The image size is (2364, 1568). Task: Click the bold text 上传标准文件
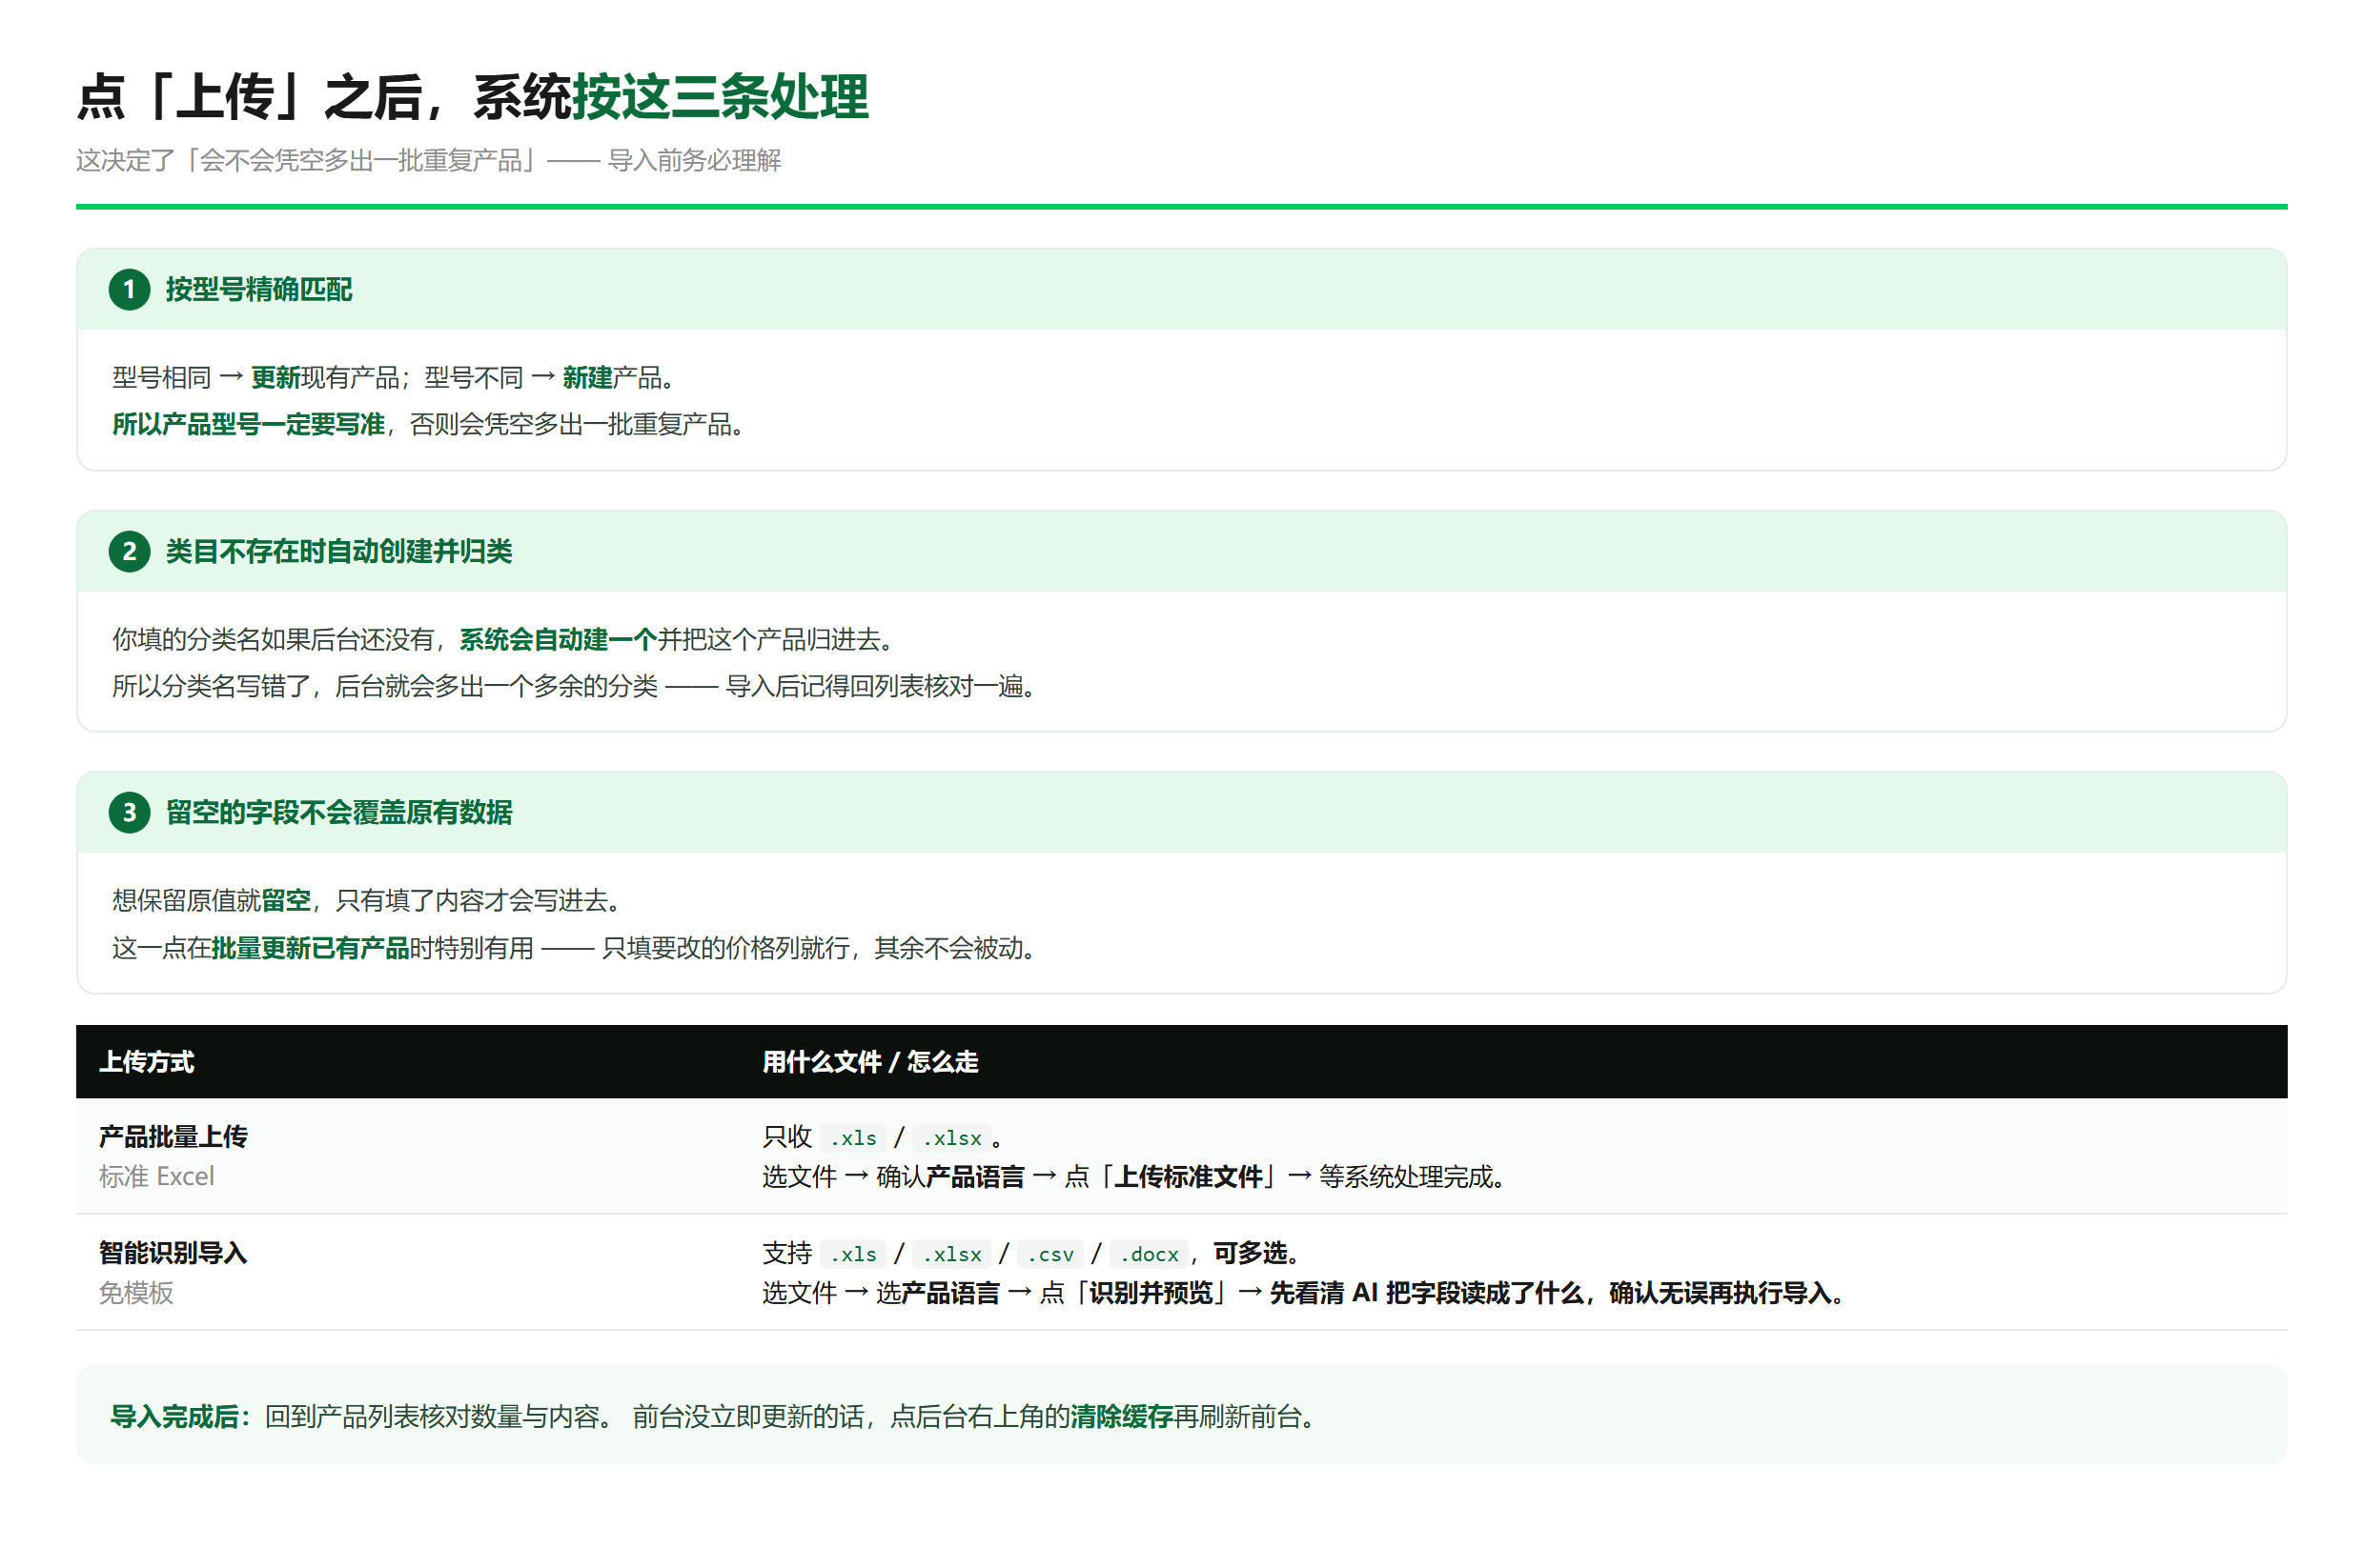(x=1189, y=1177)
